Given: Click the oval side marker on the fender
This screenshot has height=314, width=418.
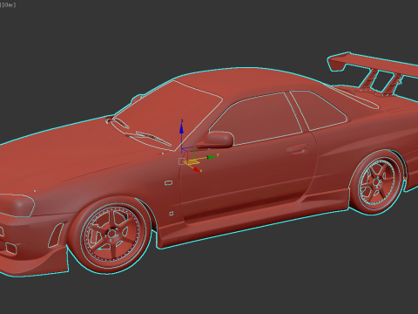Looking at the screenshot, I should [168, 183].
